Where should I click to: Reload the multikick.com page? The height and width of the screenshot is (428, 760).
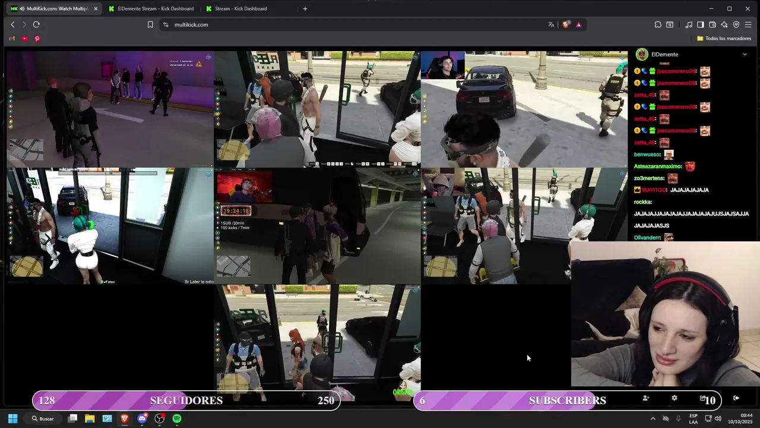[36, 24]
